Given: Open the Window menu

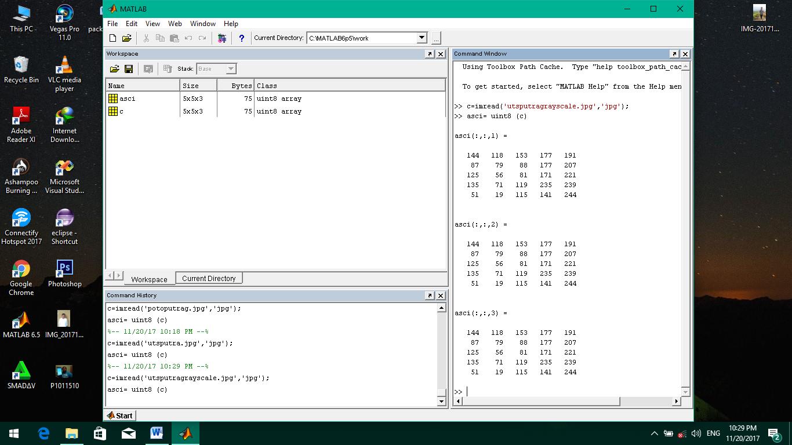Looking at the screenshot, I should [x=203, y=24].
